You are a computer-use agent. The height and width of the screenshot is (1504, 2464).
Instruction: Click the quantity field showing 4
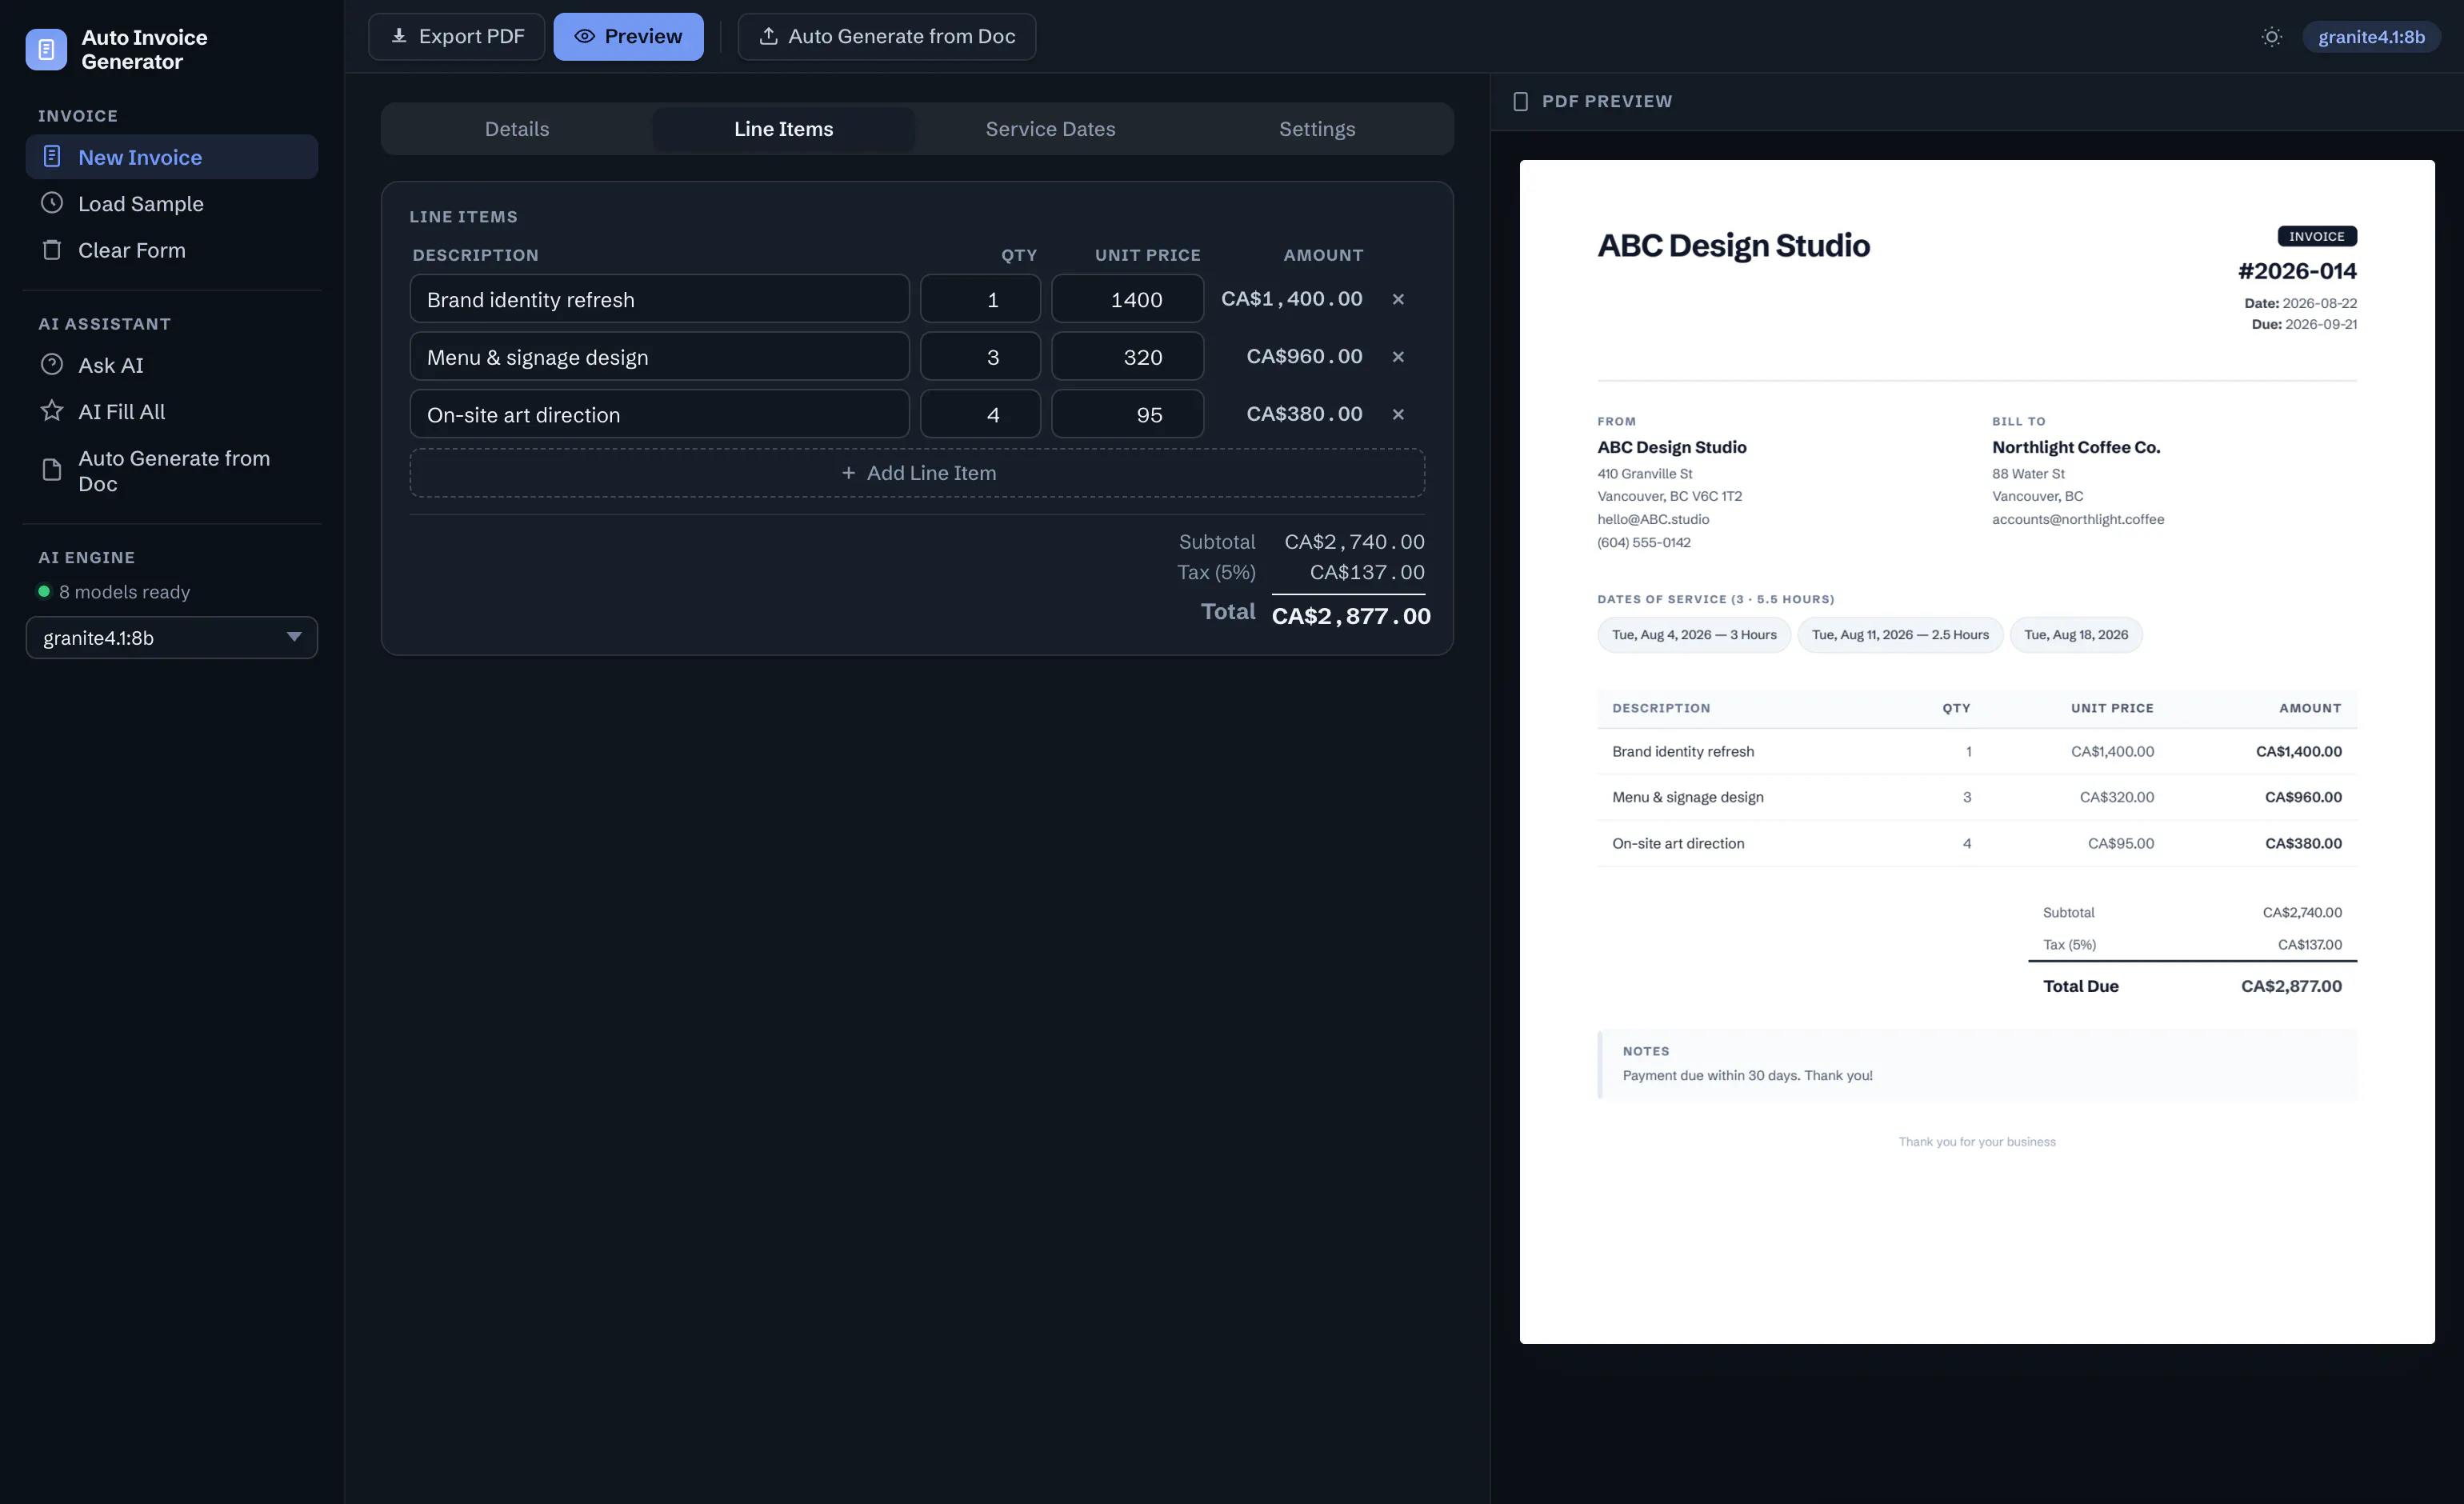click(980, 414)
